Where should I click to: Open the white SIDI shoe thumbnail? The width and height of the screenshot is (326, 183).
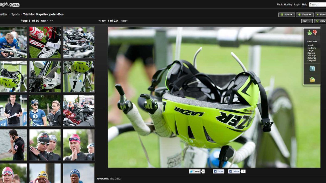[x=45, y=76]
